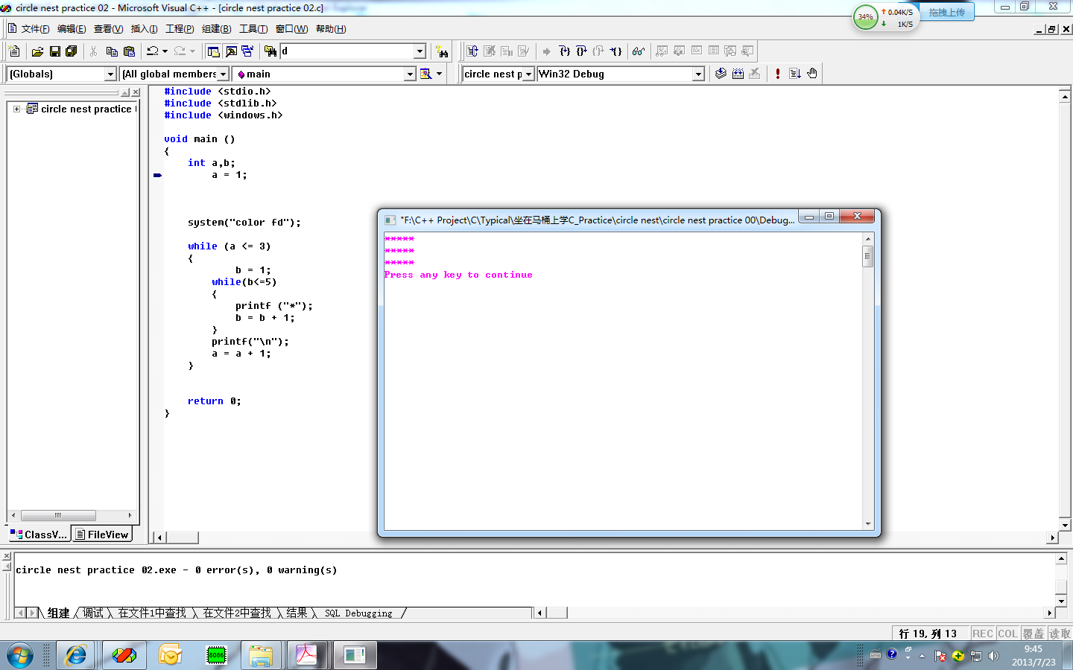Click the find text input field

pyautogui.click(x=346, y=51)
